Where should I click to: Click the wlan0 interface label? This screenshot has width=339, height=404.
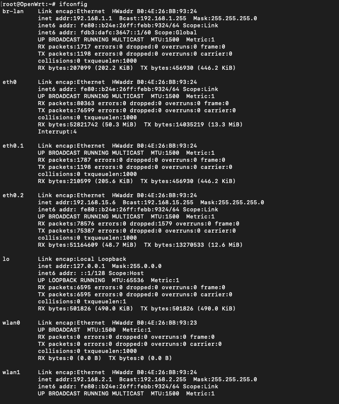[11, 323]
